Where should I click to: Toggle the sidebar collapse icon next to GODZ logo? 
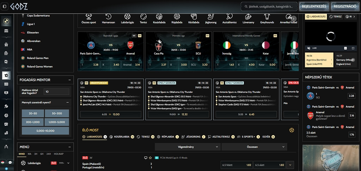tap(4, 6)
